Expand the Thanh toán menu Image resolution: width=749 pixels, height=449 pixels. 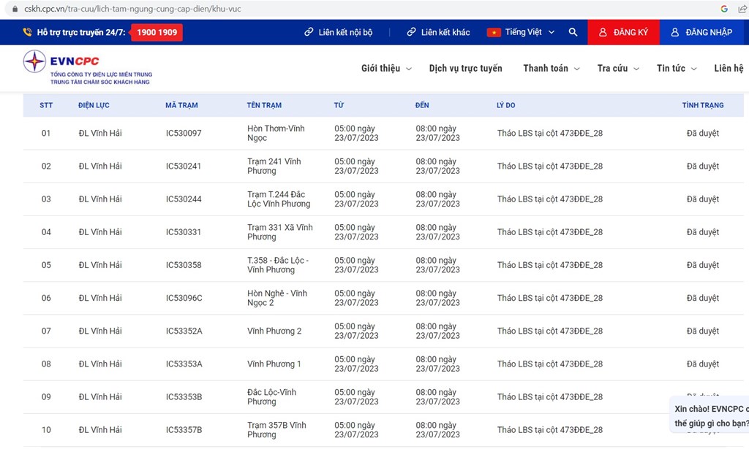[x=551, y=69]
